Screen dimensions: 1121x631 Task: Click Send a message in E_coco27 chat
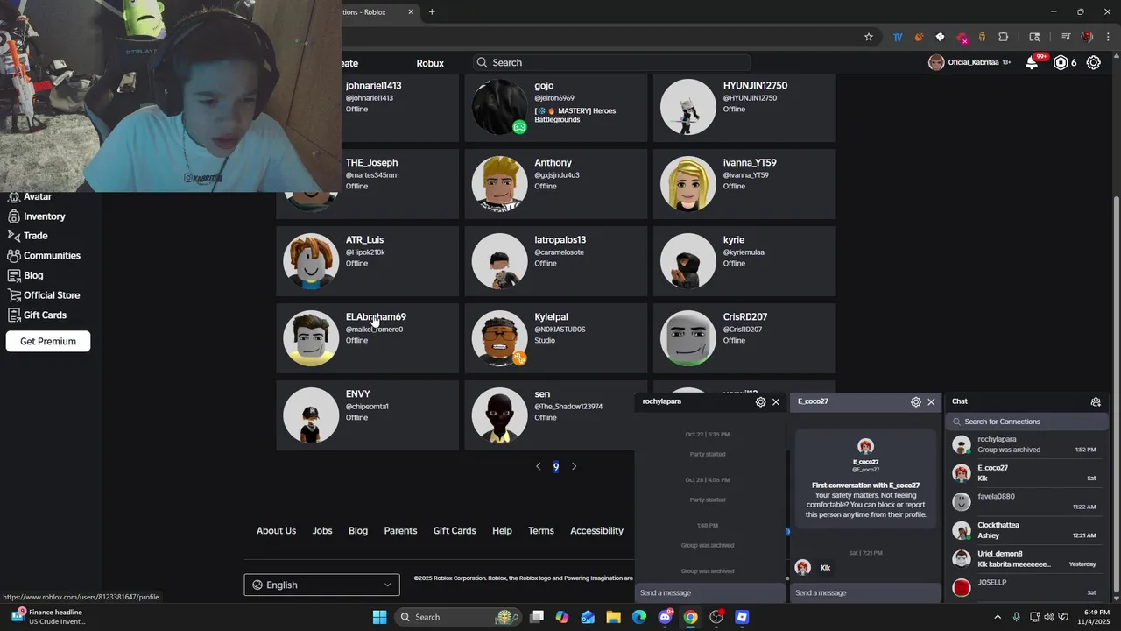click(864, 593)
